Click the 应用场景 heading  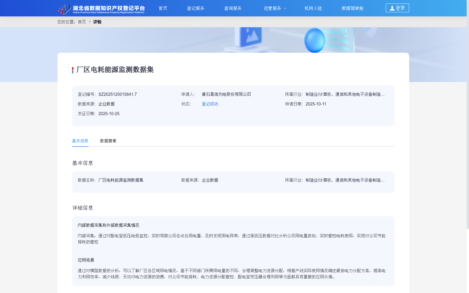click(x=86, y=260)
